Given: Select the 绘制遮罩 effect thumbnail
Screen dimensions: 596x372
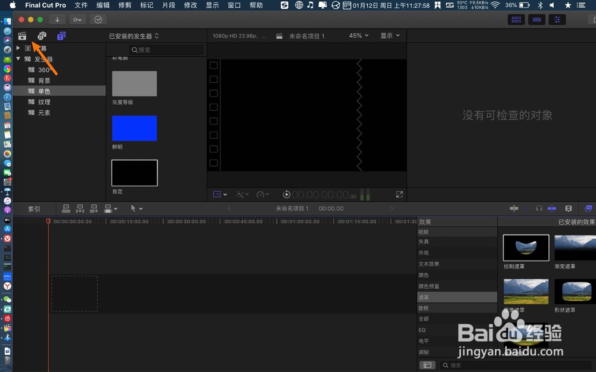Looking at the screenshot, I should pyautogui.click(x=526, y=248).
